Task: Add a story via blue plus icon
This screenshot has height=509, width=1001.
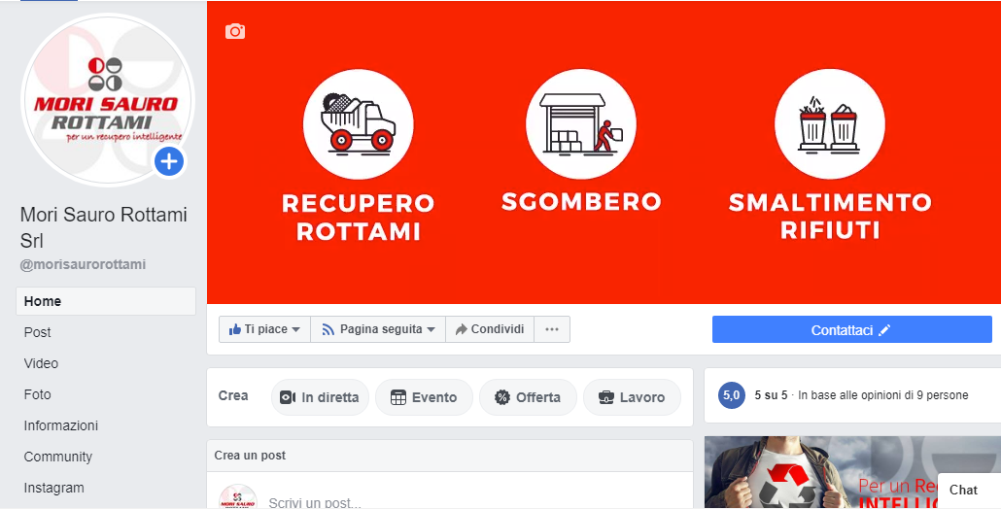Action: tap(169, 162)
